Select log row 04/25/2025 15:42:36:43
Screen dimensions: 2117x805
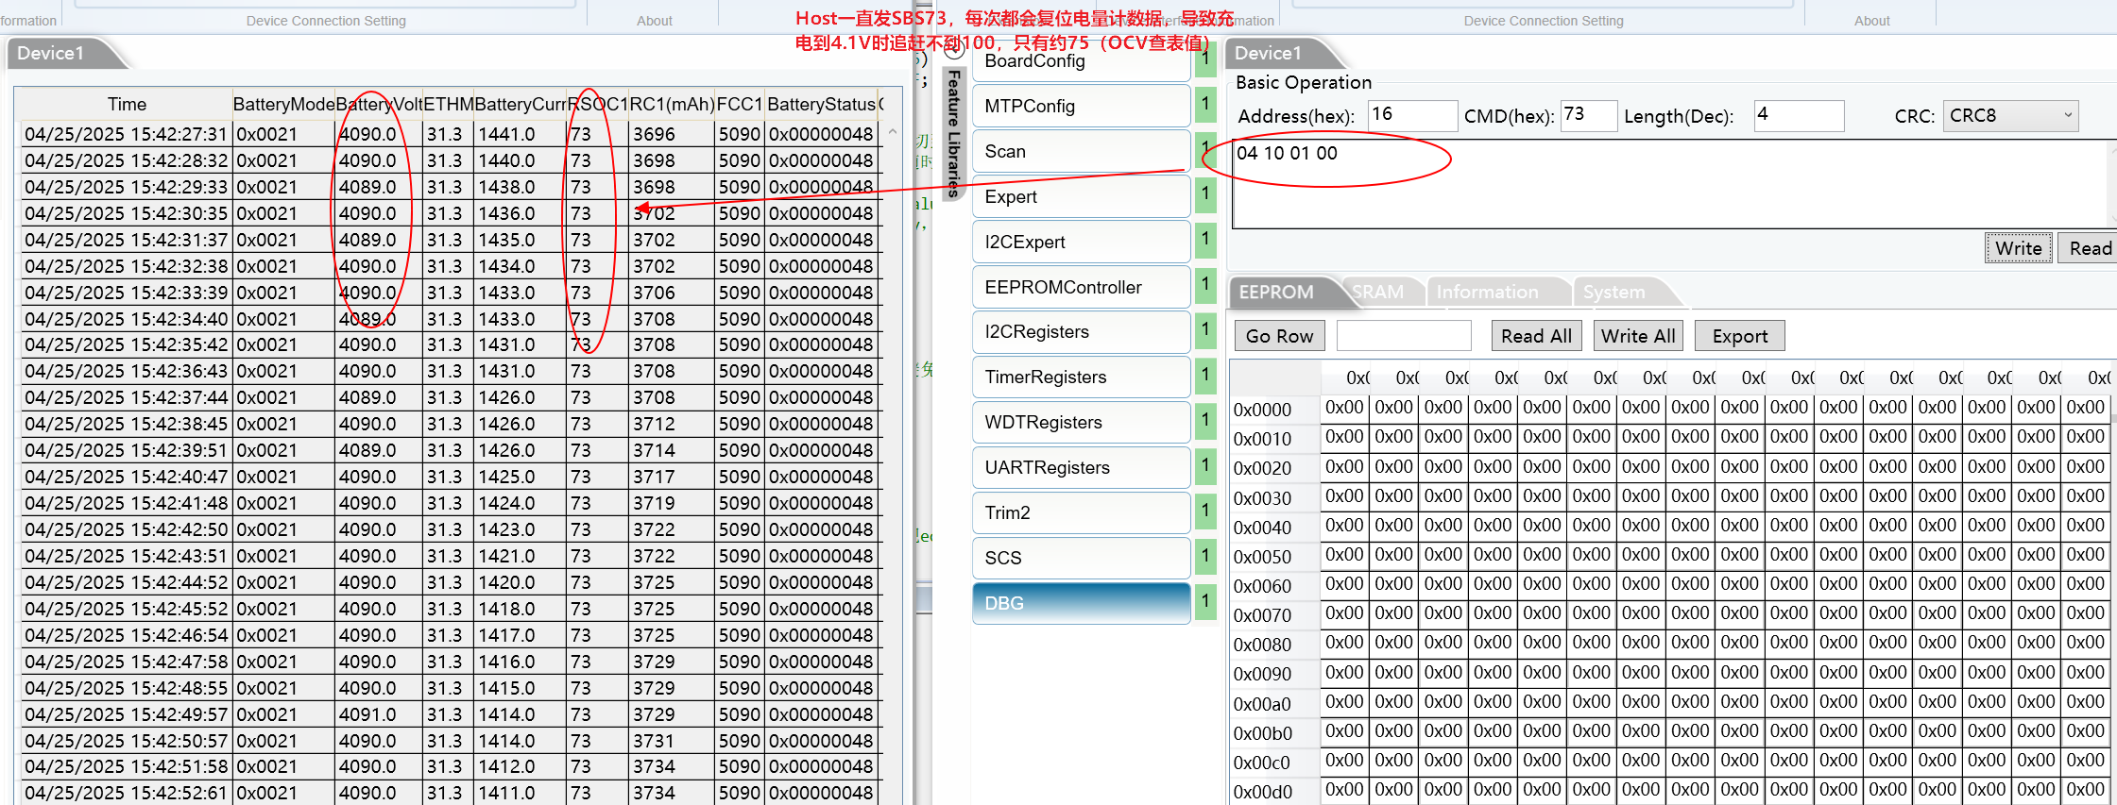pyautogui.click(x=450, y=371)
